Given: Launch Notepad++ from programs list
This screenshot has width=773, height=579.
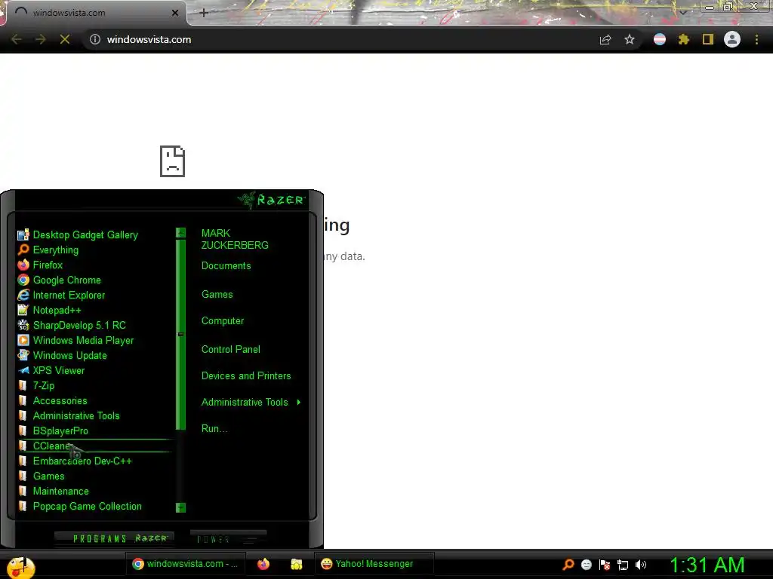Looking at the screenshot, I should point(49,310).
